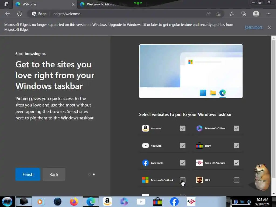Viewport: 276px width, 207px height.
Task: Show hidden system tray icons arrow
Action: (x=229, y=202)
